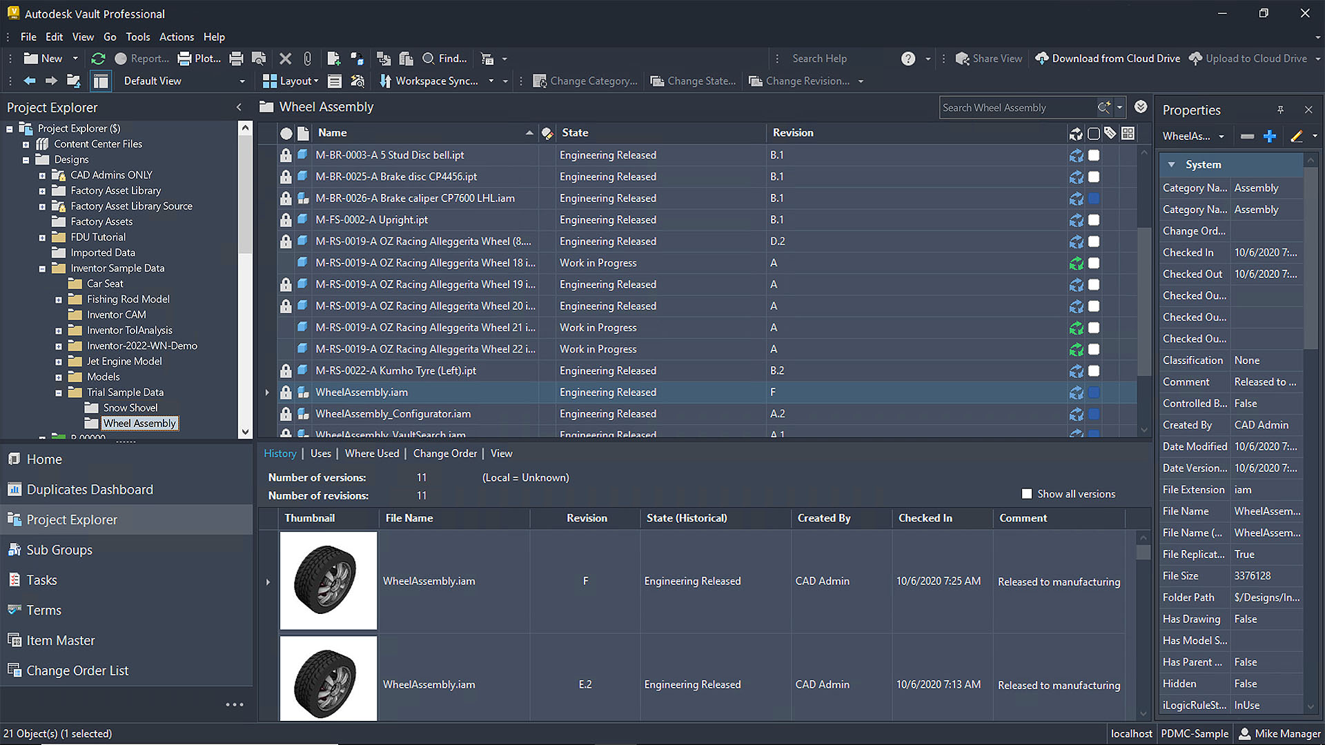Select the WheelAssembly.iam revision F thumbnail

click(x=328, y=579)
